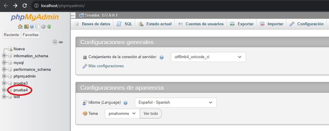Click help icon next to Idioma
This screenshot has width=329, height=131.
pyautogui.click(x=125, y=103)
